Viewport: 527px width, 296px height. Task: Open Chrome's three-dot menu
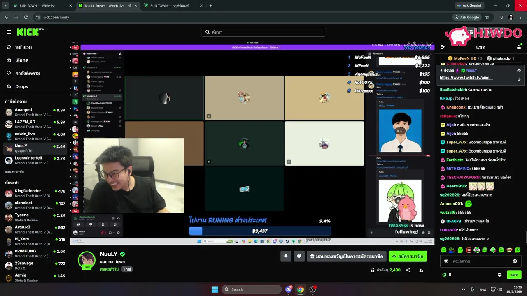521,17
